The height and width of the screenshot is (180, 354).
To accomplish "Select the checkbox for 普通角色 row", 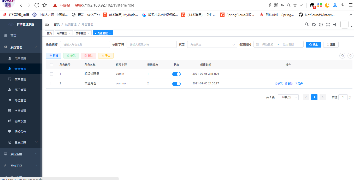I will tap(51, 83).
